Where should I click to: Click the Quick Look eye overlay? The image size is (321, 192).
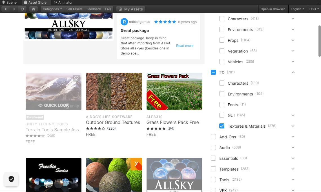(x=54, y=105)
